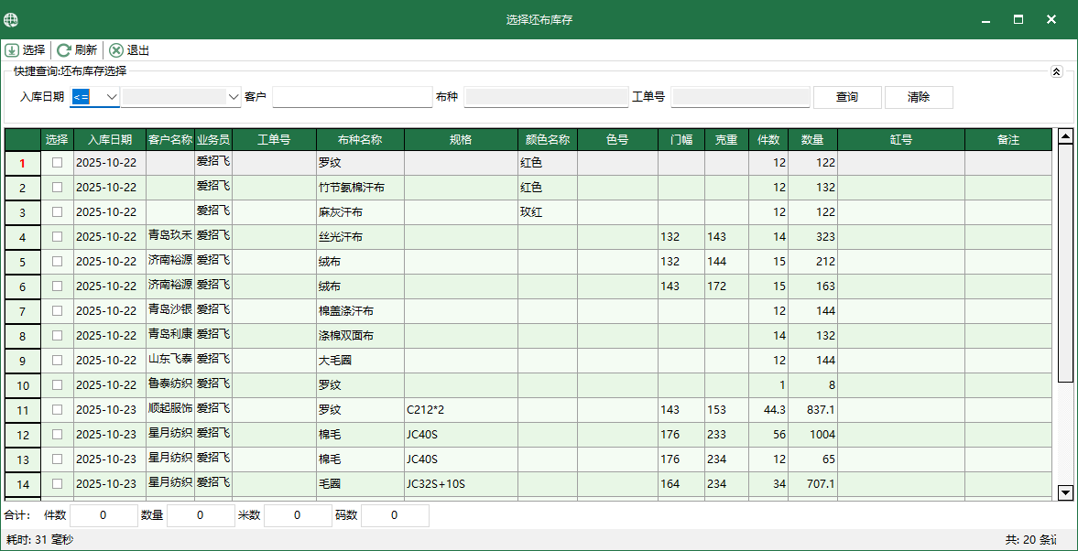Click the vertical scrollbar down arrow
This screenshot has height=551, width=1078.
(1064, 492)
